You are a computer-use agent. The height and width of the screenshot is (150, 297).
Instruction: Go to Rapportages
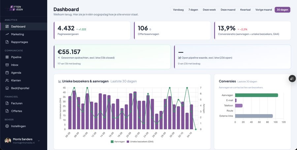[x=23, y=42]
